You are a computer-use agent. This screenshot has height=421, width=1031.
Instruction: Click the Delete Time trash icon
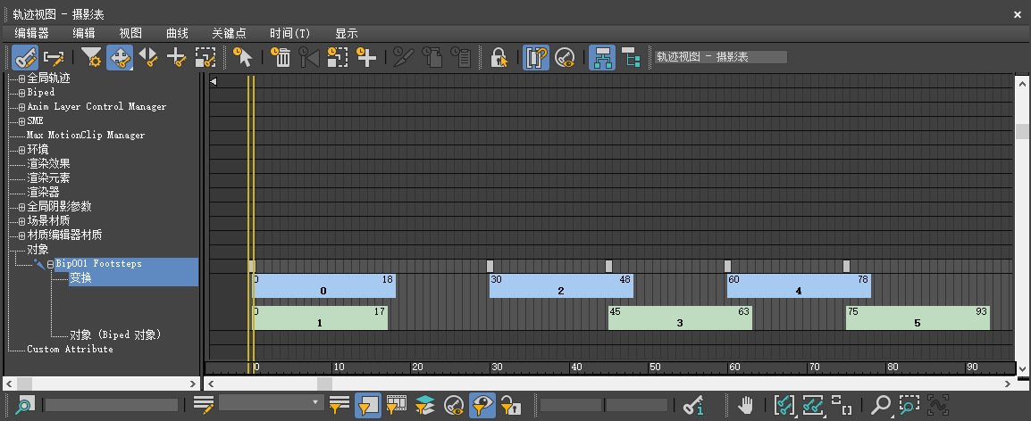click(x=281, y=58)
